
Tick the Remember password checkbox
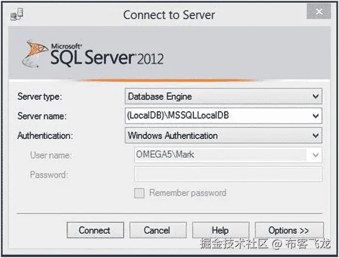[x=139, y=193]
